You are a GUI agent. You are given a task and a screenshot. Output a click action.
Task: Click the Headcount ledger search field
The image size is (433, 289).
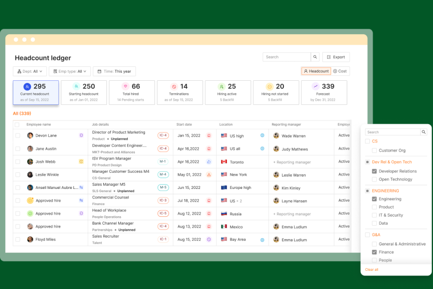[x=287, y=57]
